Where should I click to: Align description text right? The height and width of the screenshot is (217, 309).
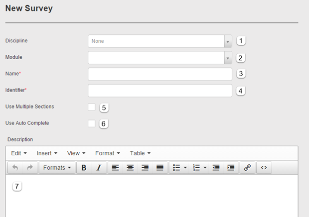pyautogui.click(x=145, y=168)
